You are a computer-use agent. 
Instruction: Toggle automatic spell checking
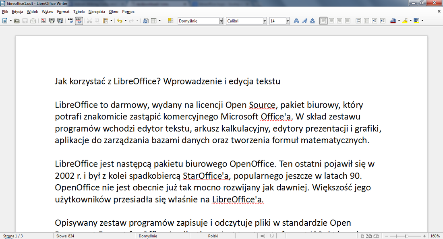(x=79, y=21)
